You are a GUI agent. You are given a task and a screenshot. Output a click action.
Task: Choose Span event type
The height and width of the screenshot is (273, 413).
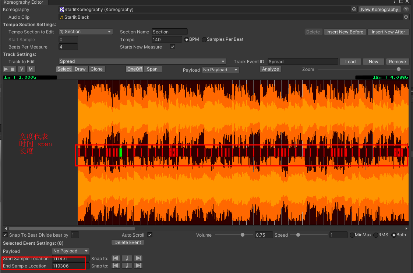pyautogui.click(x=152, y=69)
